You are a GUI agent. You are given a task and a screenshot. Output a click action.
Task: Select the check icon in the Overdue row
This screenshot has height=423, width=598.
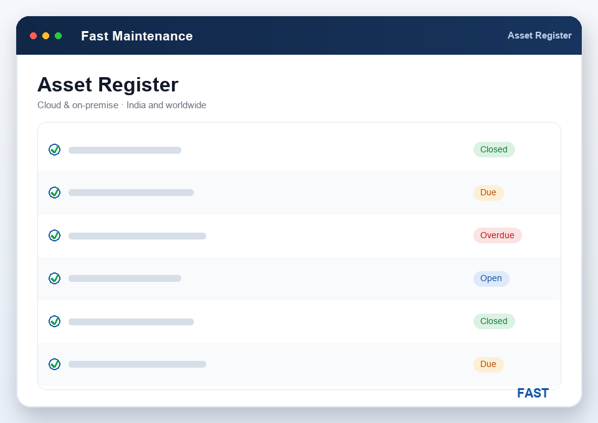[x=55, y=235]
